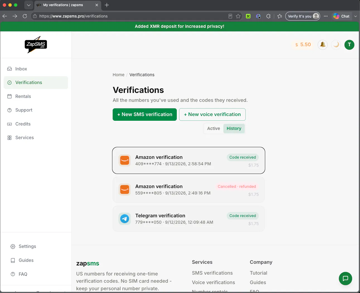The image size is (360, 293).
Task: Open Amazon verification 409****774 card
Action: pos(189,161)
